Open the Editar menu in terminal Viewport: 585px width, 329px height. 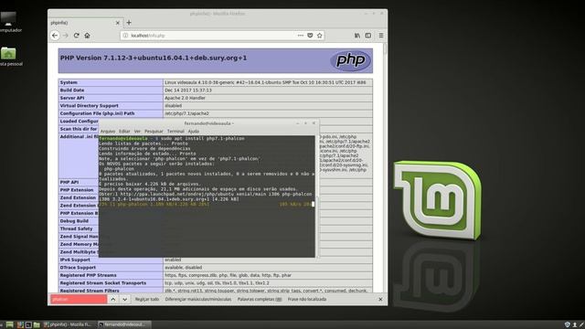click(x=124, y=132)
